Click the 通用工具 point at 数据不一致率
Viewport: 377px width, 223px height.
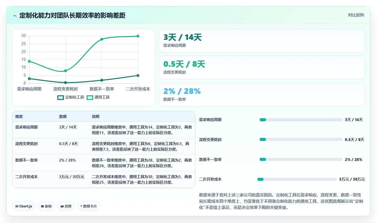[x=102, y=39]
